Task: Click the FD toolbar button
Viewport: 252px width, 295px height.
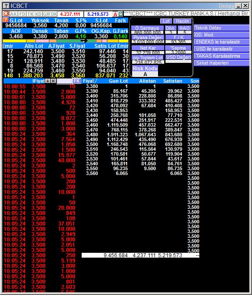Action: click(22, 14)
